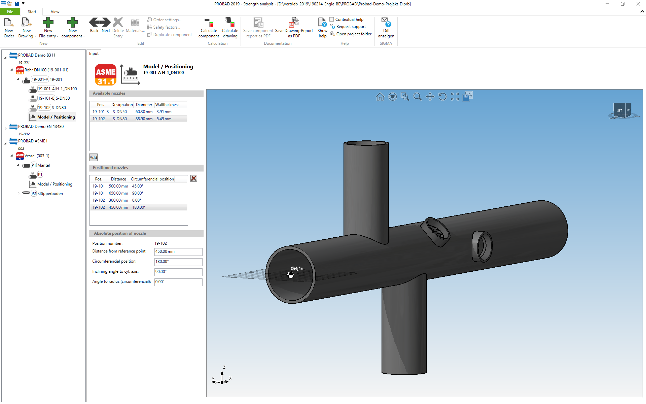Viewport: 646px width, 404px height.
Task: Click the zoom magnifier icon in viewer
Action: 417,97
